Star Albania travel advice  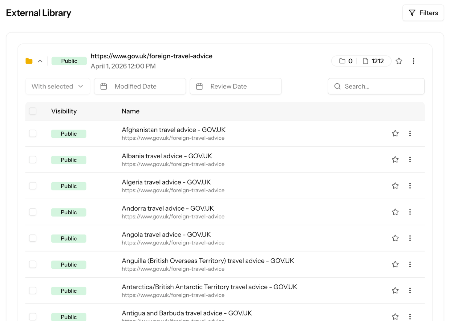(x=395, y=160)
